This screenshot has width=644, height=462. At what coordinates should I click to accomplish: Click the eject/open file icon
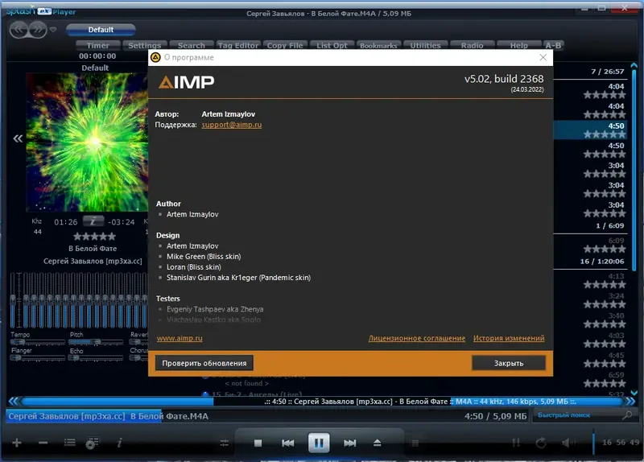[x=378, y=443]
